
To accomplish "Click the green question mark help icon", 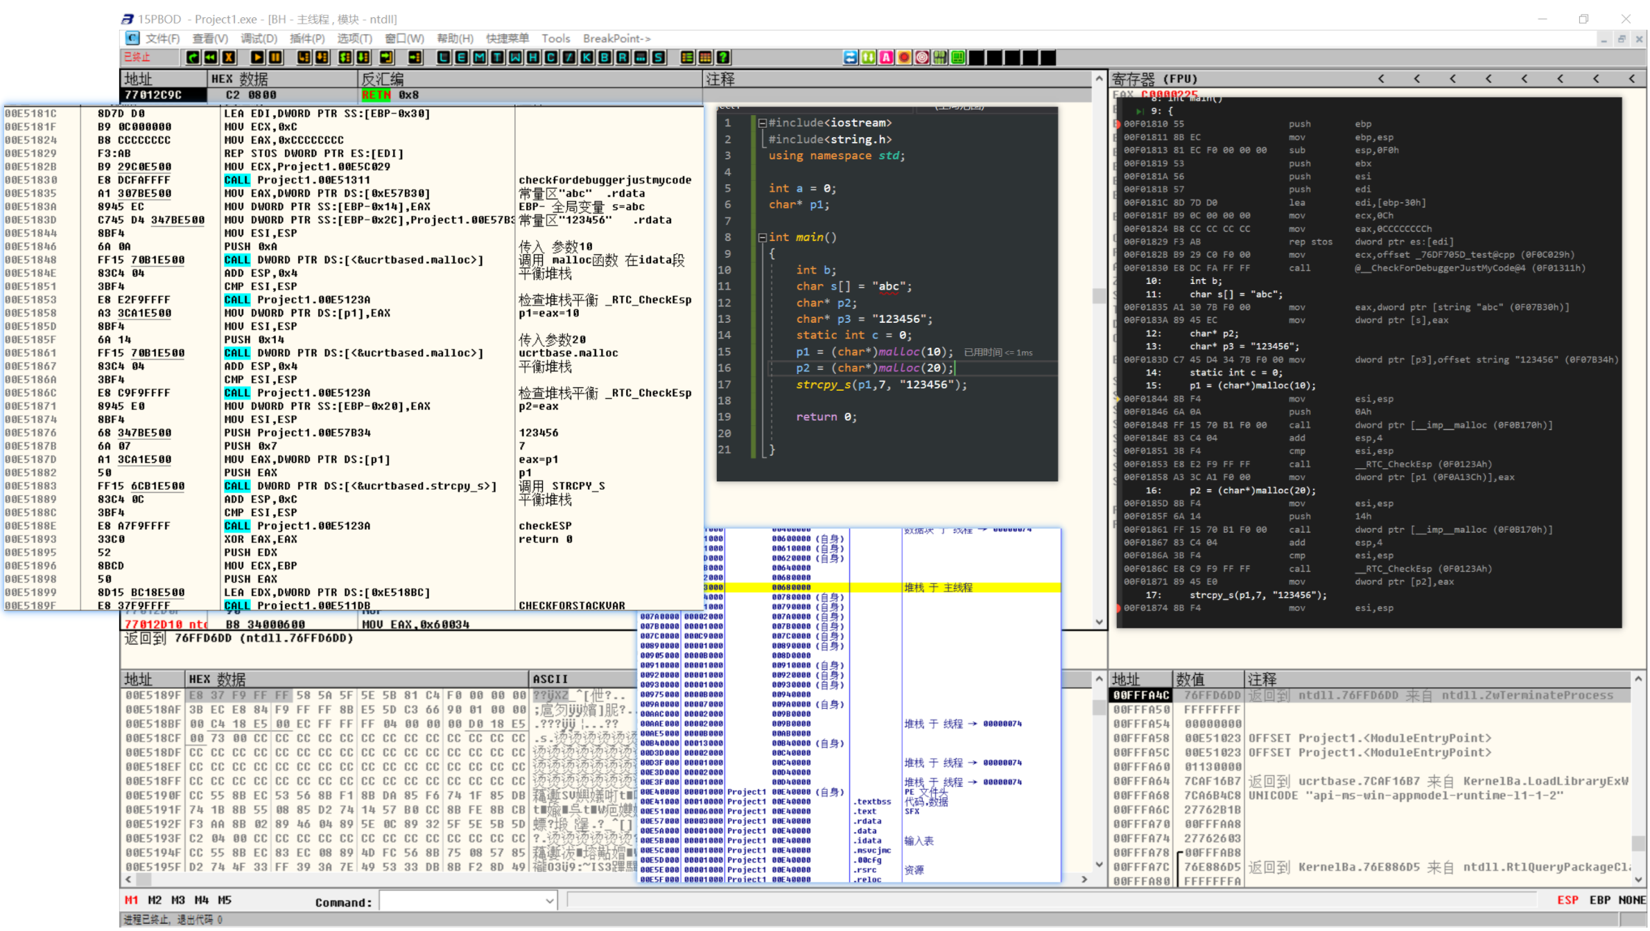I will [723, 57].
